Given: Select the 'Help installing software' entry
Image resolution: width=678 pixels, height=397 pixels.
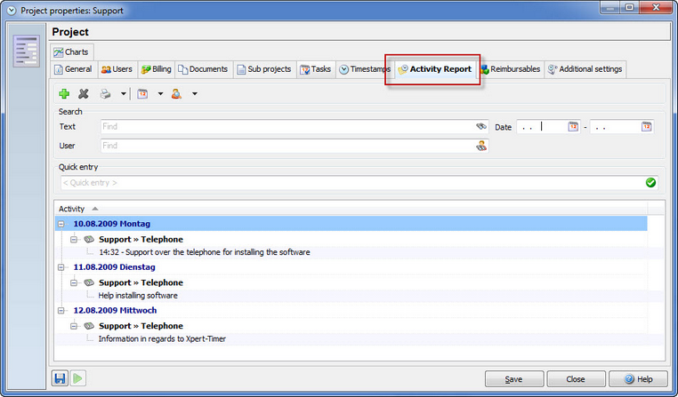Looking at the screenshot, I should [x=138, y=296].
